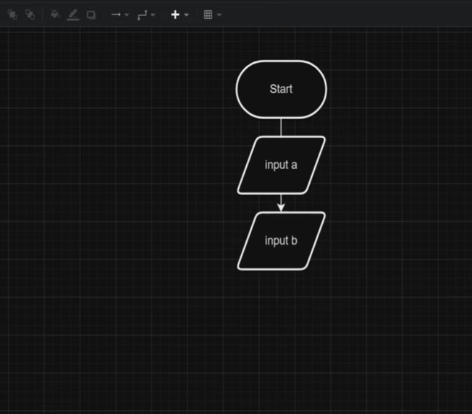Open the Line Color pencil tool
Viewport: 472px width, 414px height.
[72, 14]
